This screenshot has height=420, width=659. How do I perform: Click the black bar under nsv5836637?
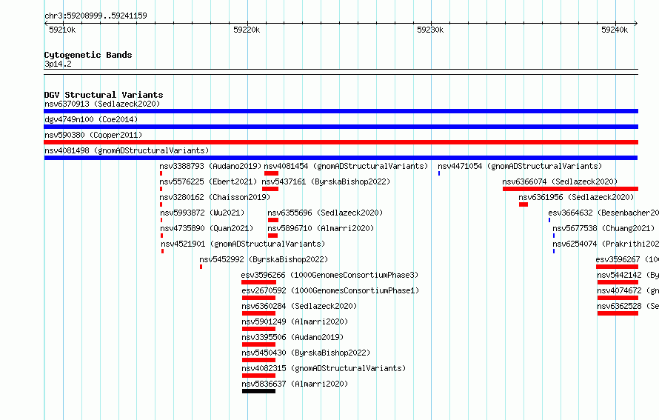[x=258, y=391]
